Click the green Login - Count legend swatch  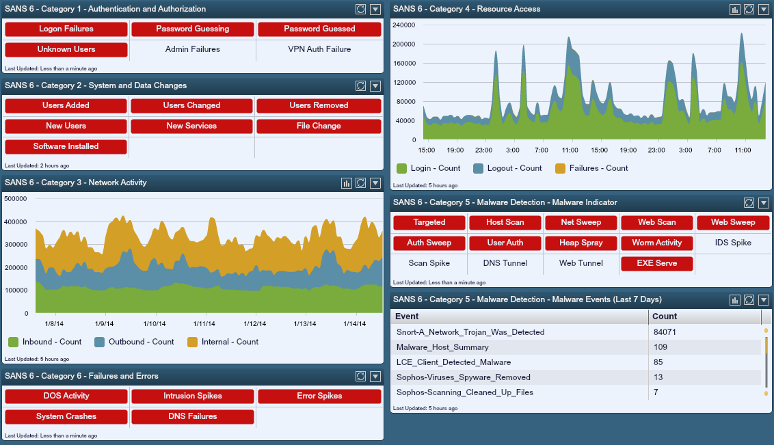point(401,168)
